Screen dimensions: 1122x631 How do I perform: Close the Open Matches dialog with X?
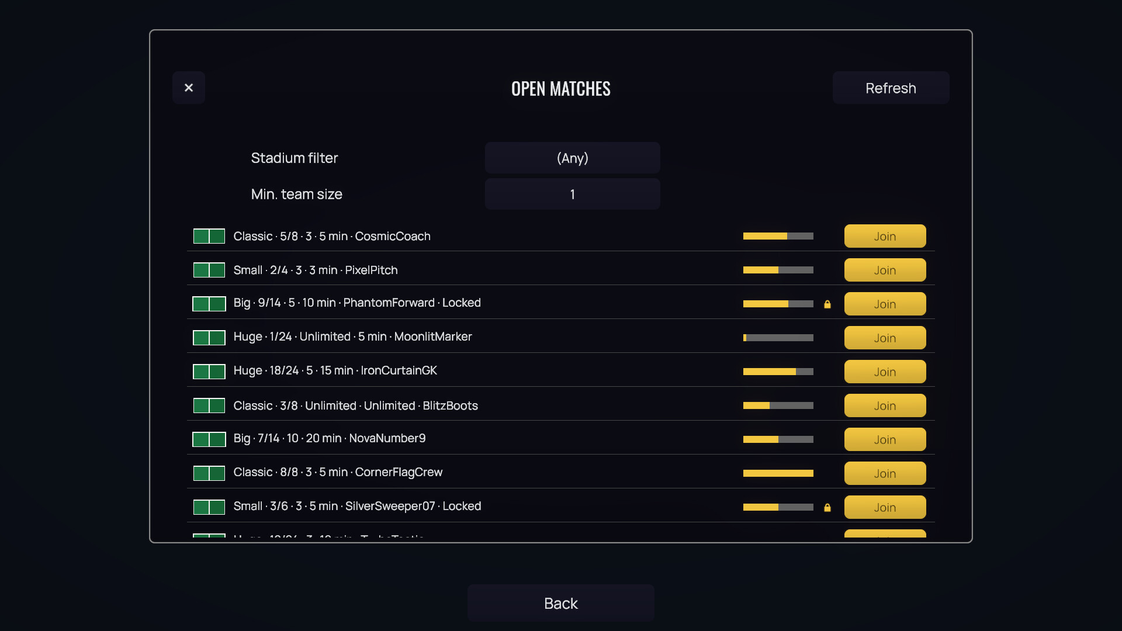point(189,88)
